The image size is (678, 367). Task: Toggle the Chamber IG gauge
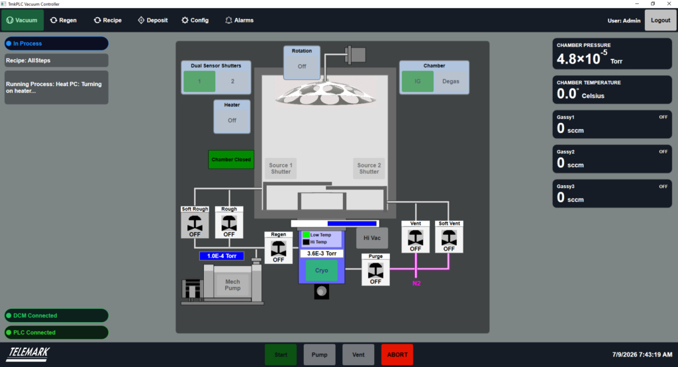click(x=418, y=81)
